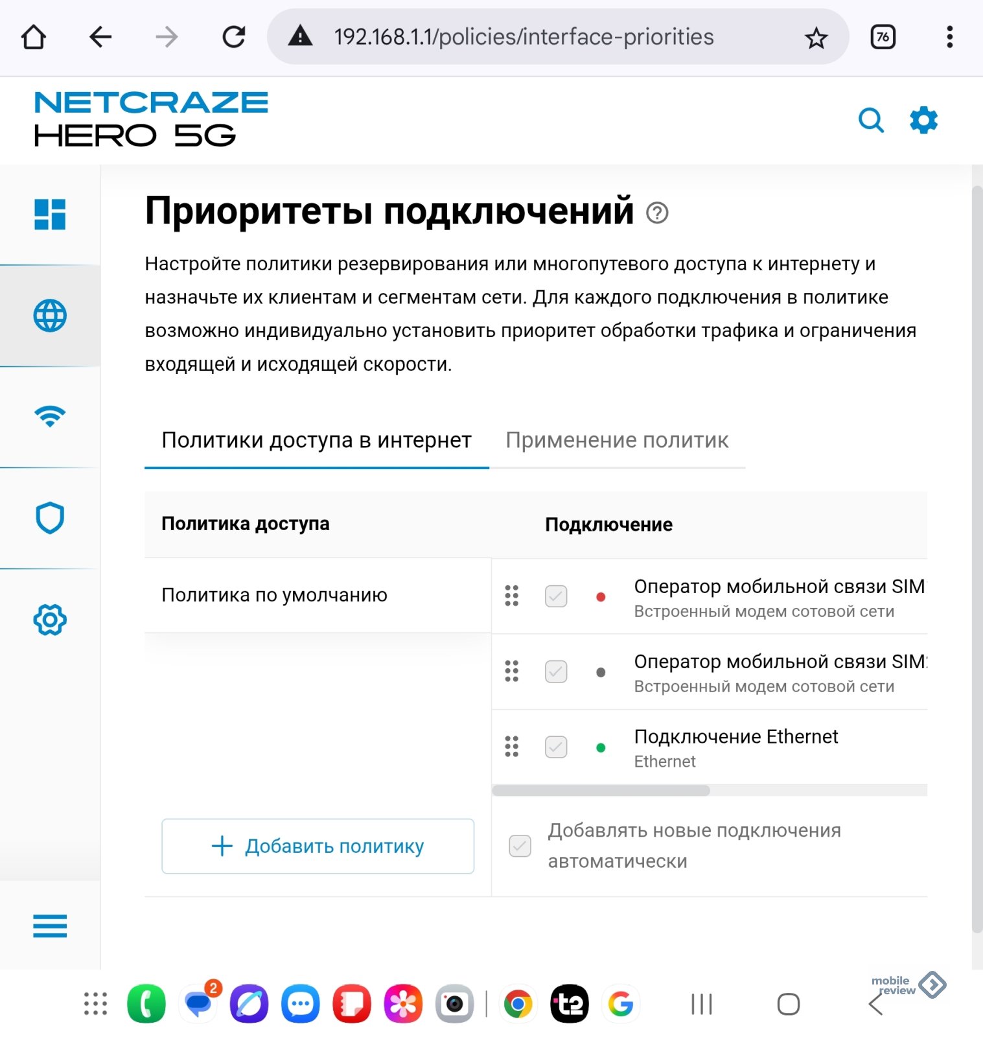This screenshot has height=1037, width=983.
Task: Toggle checkbox for Ethernet connection
Action: pos(556,747)
